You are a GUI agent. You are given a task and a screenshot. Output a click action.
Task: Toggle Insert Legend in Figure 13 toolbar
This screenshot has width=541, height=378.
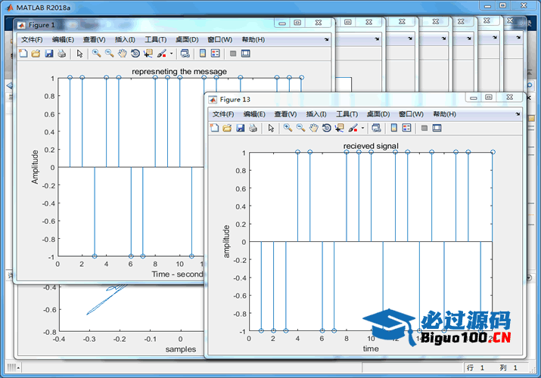tap(406, 128)
